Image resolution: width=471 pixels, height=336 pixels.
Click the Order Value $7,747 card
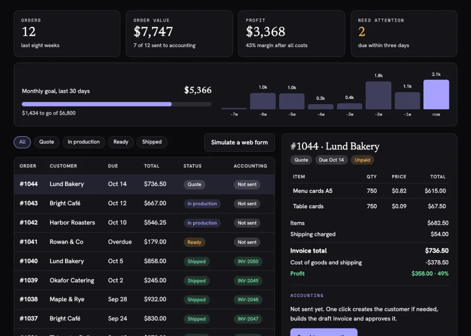[x=179, y=33]
